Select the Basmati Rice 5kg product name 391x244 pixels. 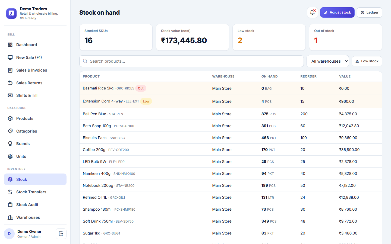coord(98,88)
